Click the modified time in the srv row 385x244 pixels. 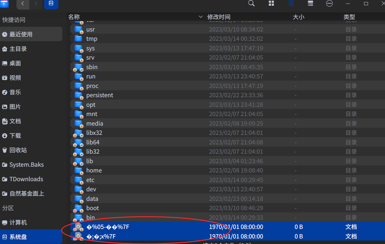click(236, 58)
